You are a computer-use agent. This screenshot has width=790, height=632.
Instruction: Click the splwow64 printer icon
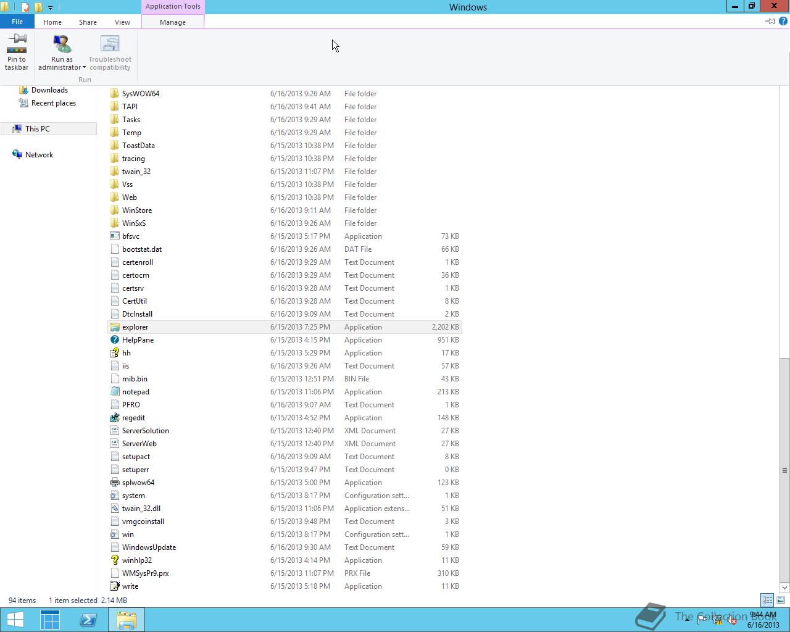tap(114, 483)
